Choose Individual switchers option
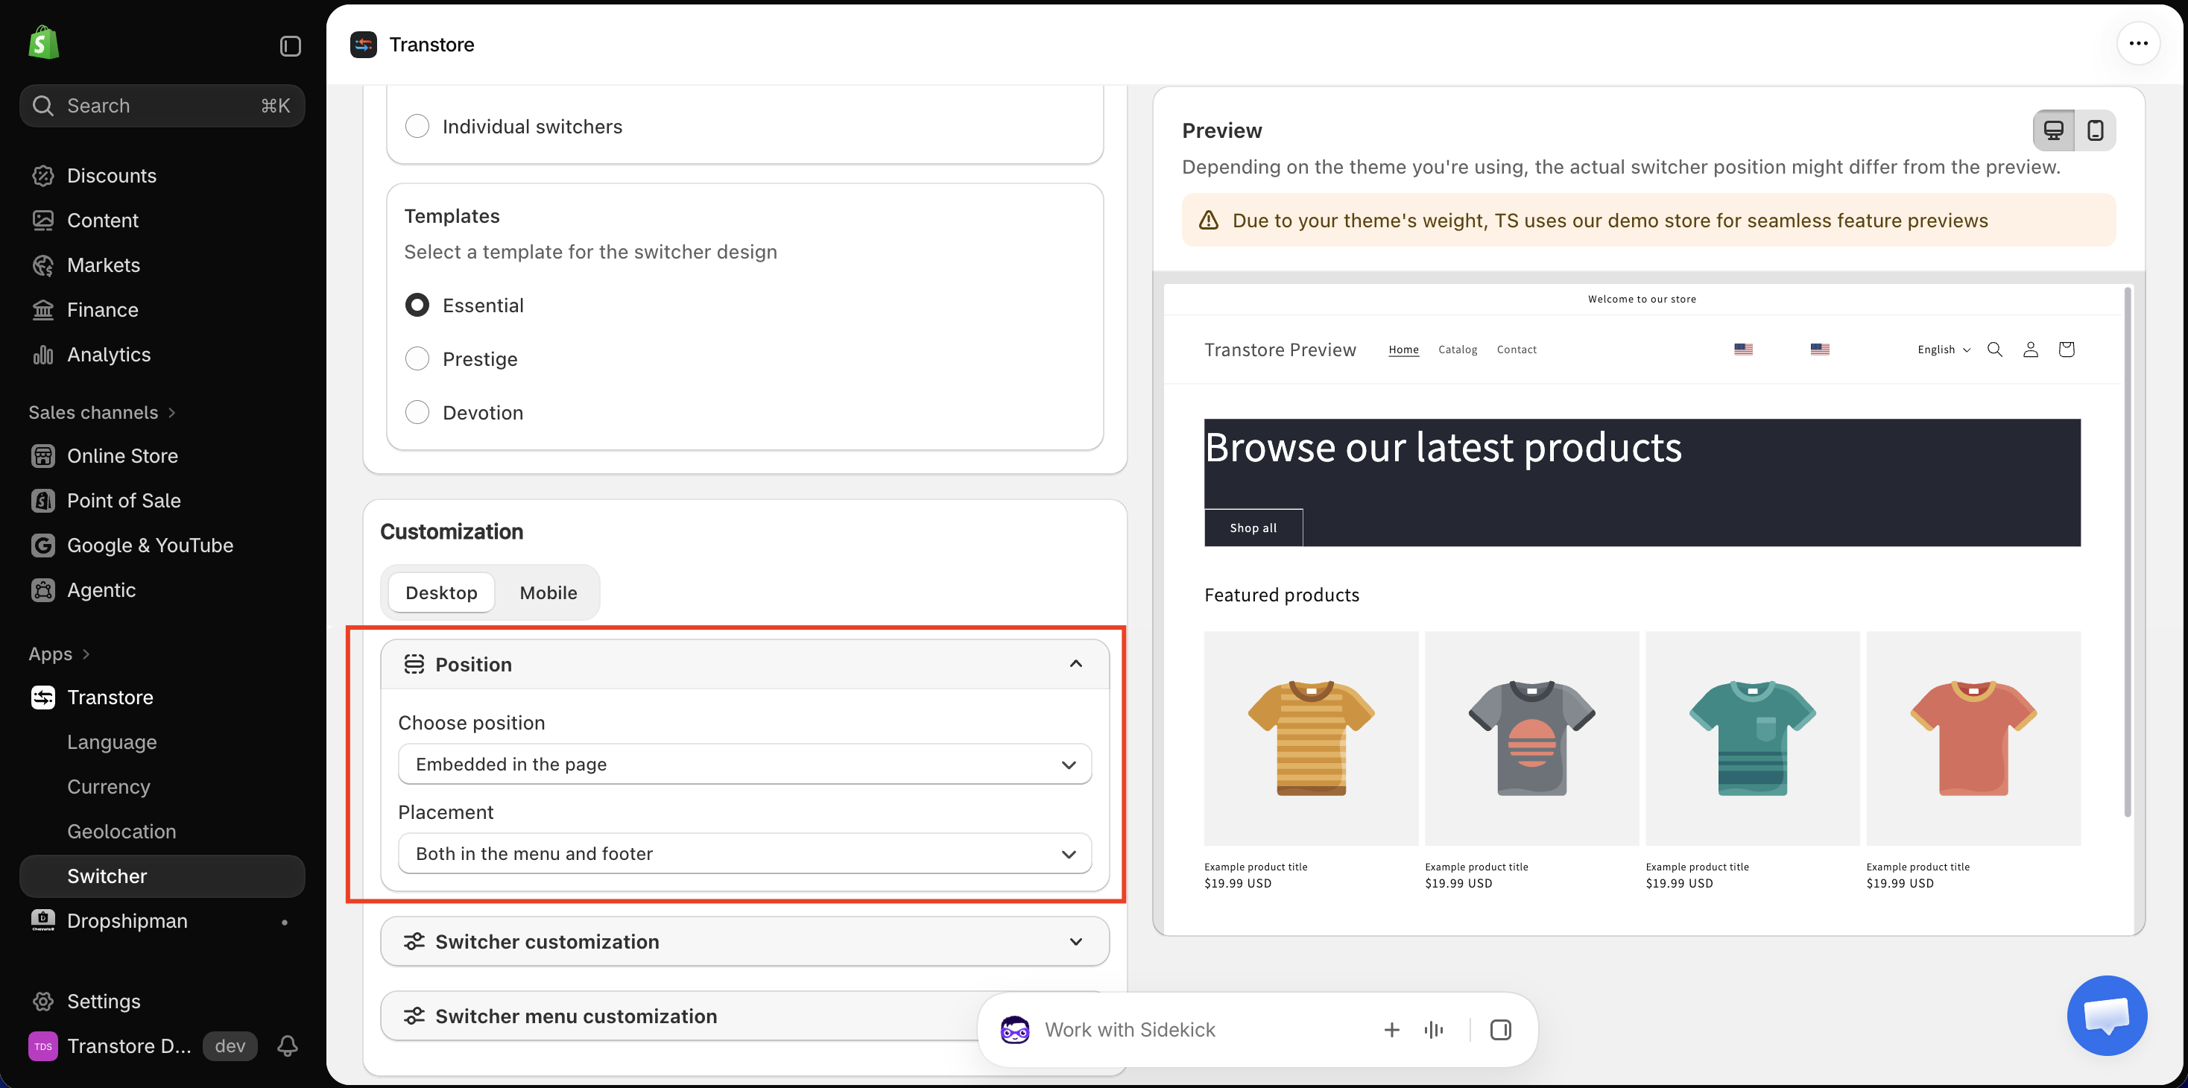Viewport: 2188px width, 1088px height. click(417, 126)
